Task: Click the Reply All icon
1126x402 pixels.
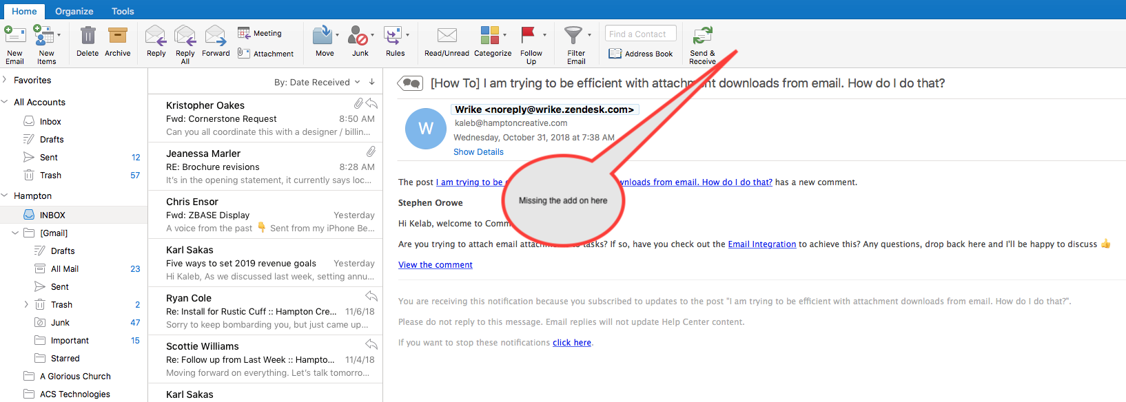Action: pyautogui.click(x=185, y=36)
